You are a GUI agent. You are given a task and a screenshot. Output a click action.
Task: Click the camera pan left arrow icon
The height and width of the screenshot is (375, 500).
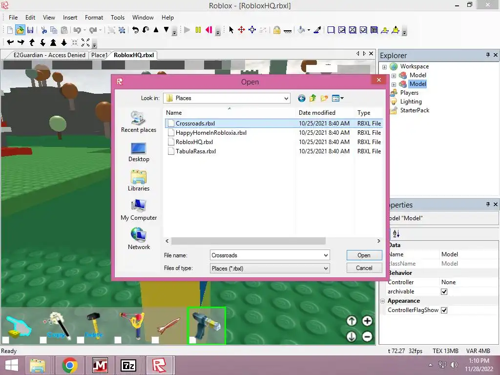tap(10, 42)
